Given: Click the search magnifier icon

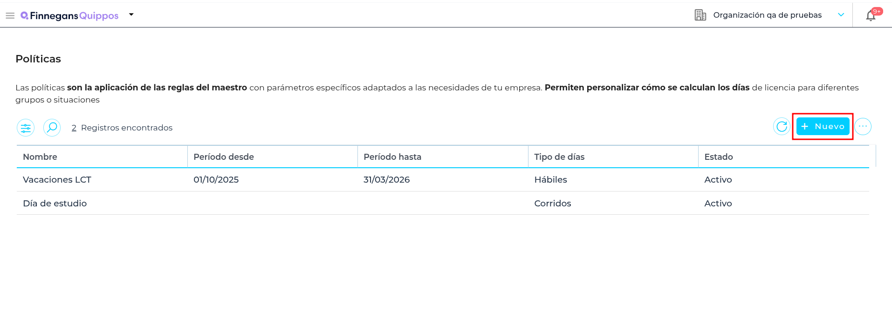Looking at the screenshot, I should pyautogui.click(x=52, y=128).
